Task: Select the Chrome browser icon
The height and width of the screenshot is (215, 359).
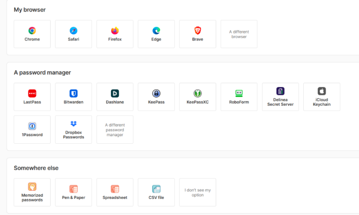Action: click(x=32, y=30)
